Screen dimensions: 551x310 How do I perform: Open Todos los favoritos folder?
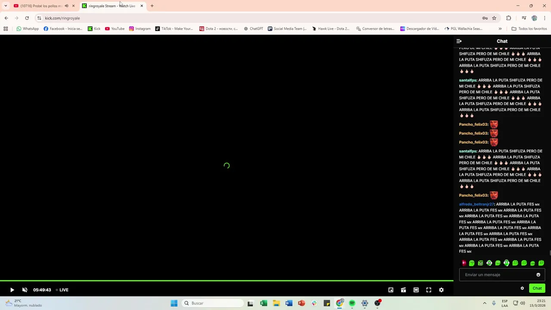coord(529,29)
